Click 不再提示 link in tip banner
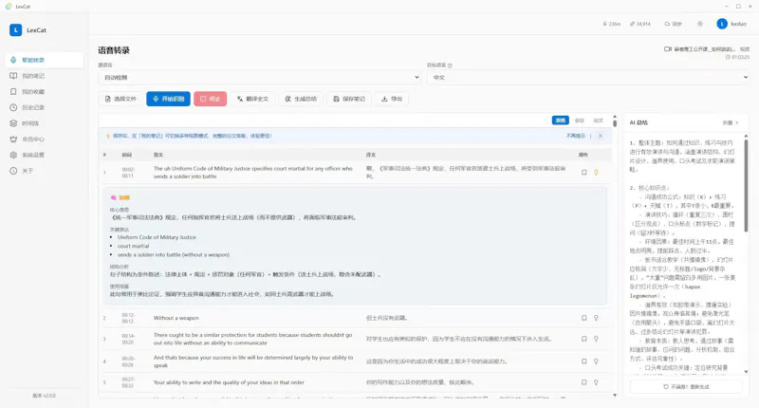 click(576, 136)
